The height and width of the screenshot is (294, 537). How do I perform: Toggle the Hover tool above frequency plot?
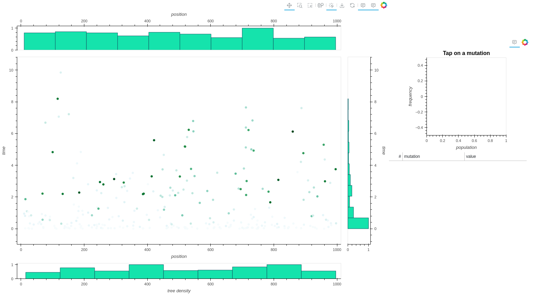[515, 42]
